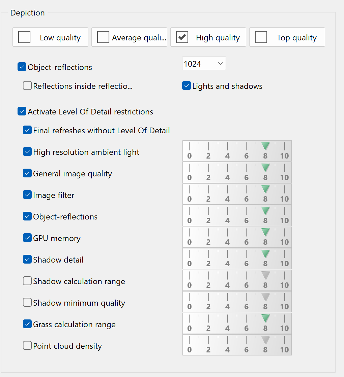Viewport: 344px width, 377px height.
Task: Disable the Grass calculation range option
Action: 27,324
